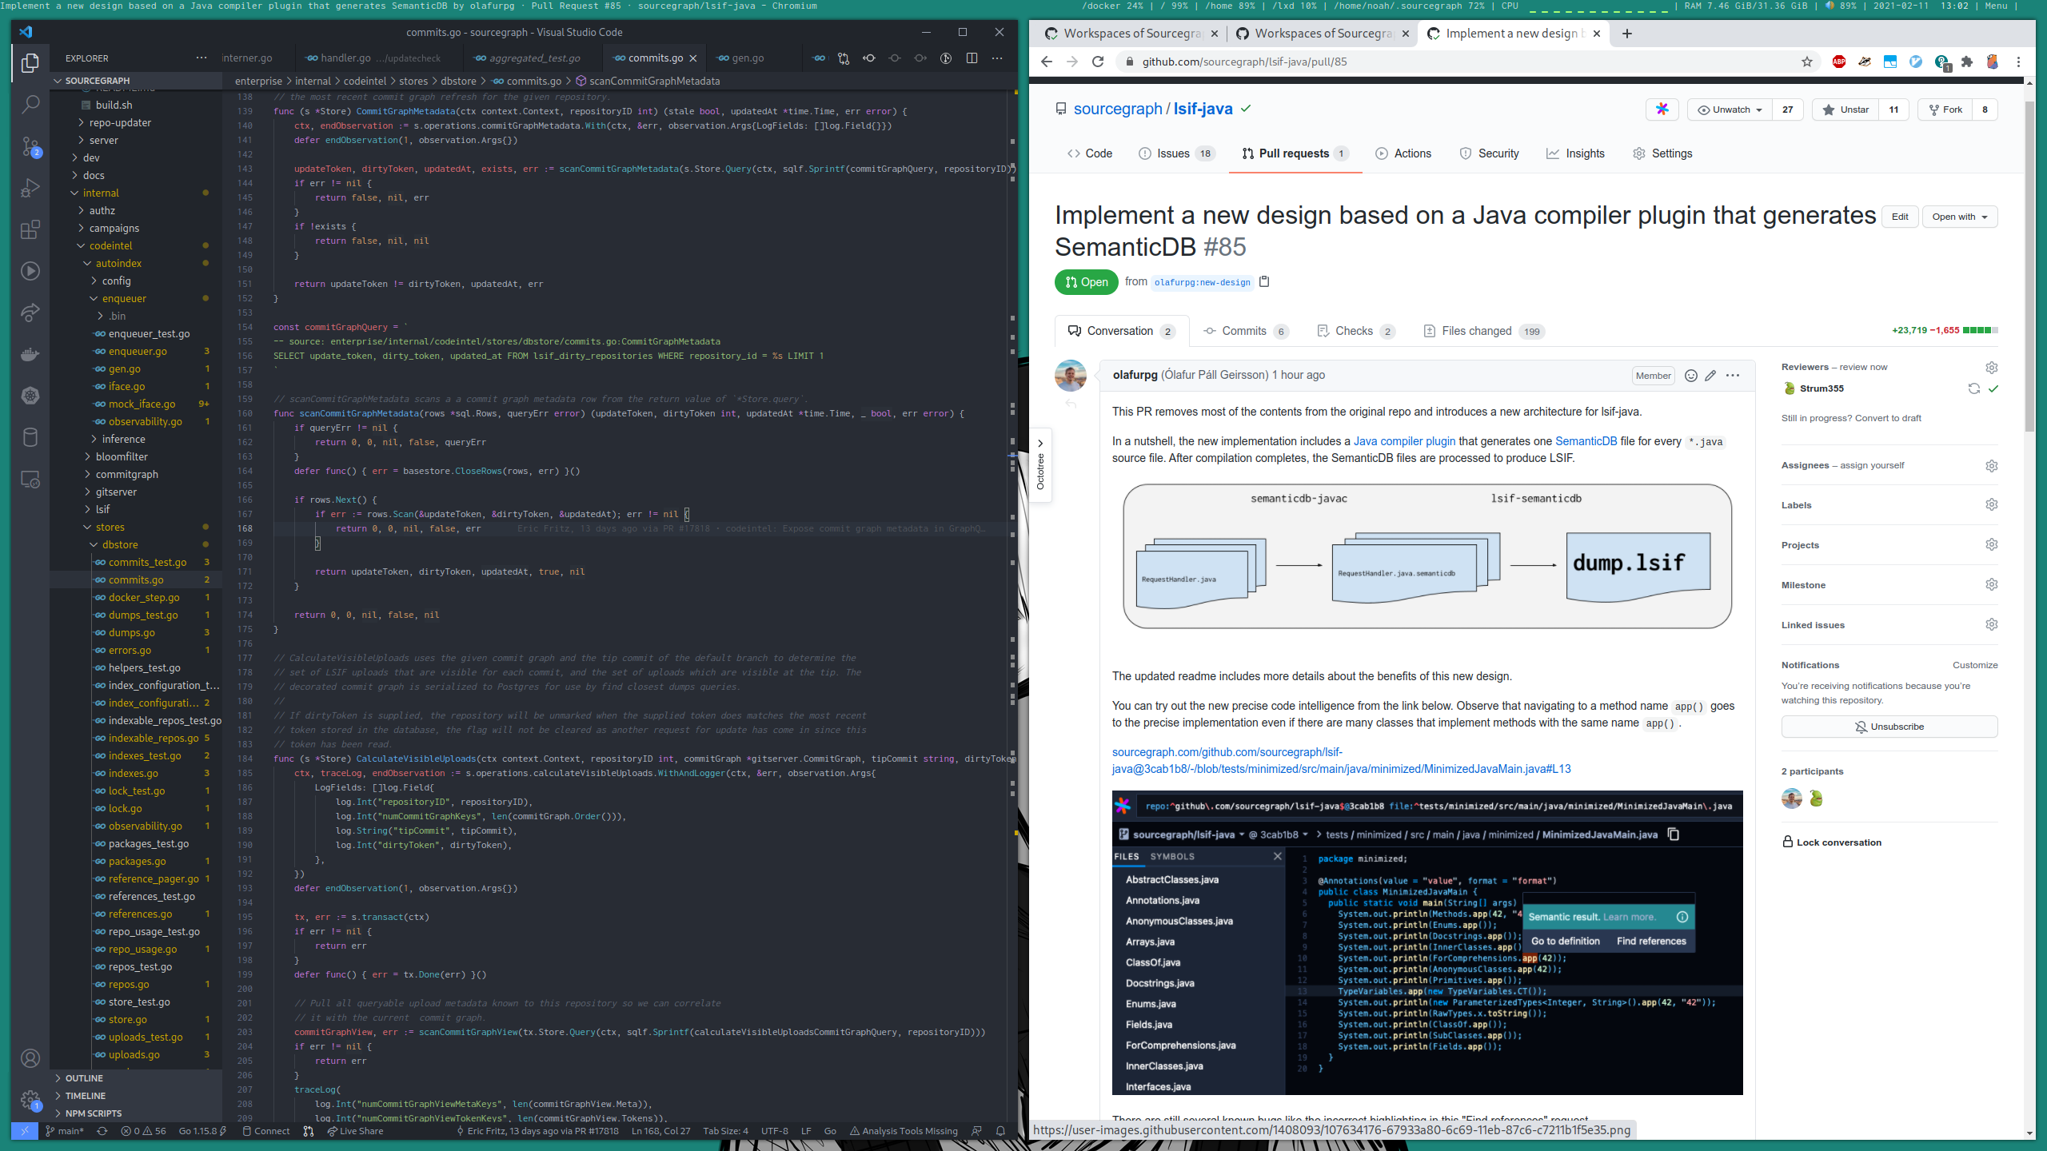
Task: Open Source Control view with 2 changes
Action: click(30, 146)
